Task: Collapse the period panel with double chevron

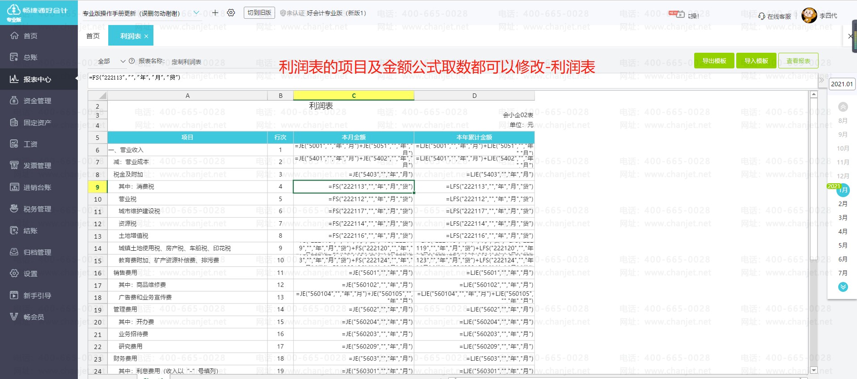Action: 821,80
